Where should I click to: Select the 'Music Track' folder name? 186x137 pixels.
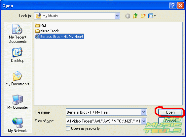point(50,31)
